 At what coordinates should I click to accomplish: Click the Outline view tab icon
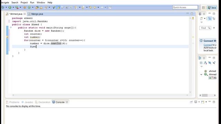[200, 58]
